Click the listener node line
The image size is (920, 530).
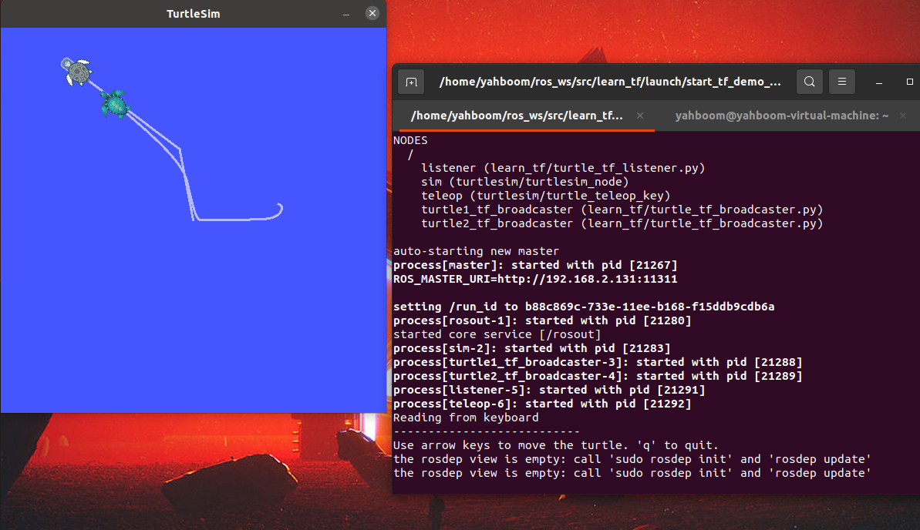[x=563, y=168]
